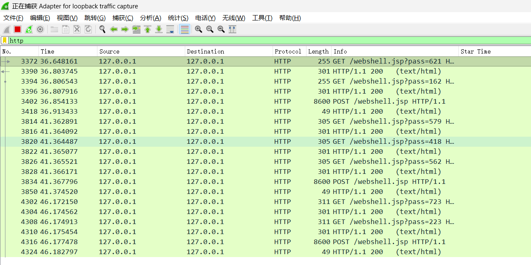Screen dimensions: 531x265
Task: Open the display filter bookmark dropdown
Action: [x=5, y=41]
